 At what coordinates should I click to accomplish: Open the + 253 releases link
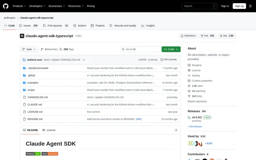click(195, 126)
